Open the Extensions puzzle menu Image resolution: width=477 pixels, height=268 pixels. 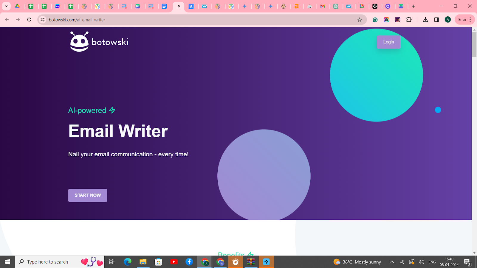[x=409, y=20]
